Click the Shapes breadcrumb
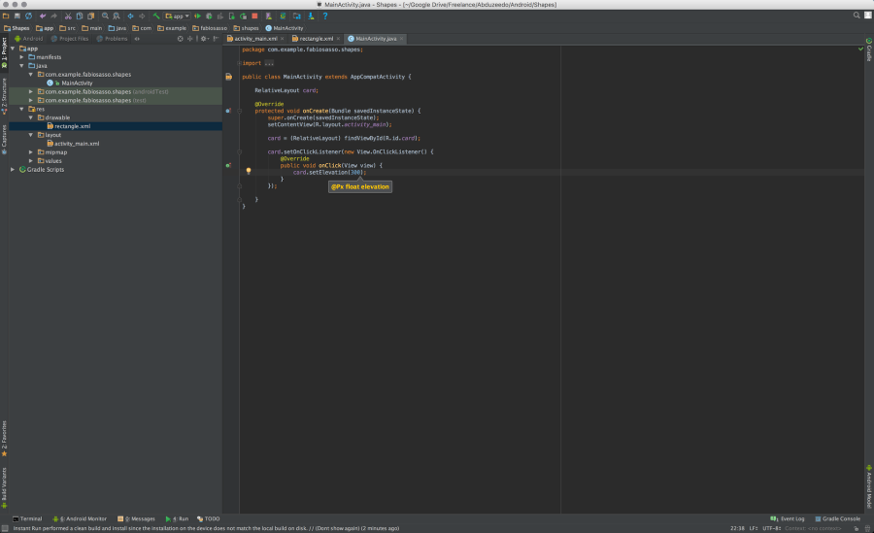This screenshot has height=533, width=874. tap(17, 28)
